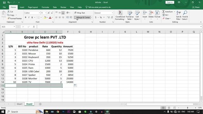
Task: Click the Increase Font Size icon
Action: click(49, 13)
